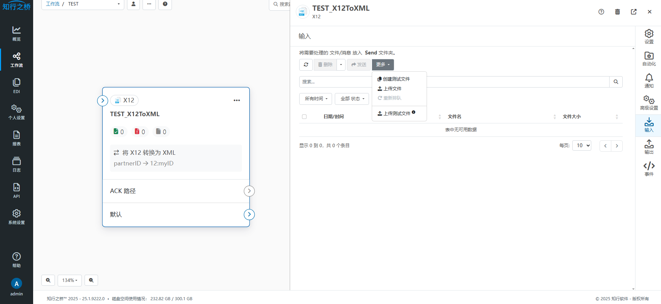Open connector in new window icon
Viewport: 661px width, 304px height.
(x=633, y=12)
